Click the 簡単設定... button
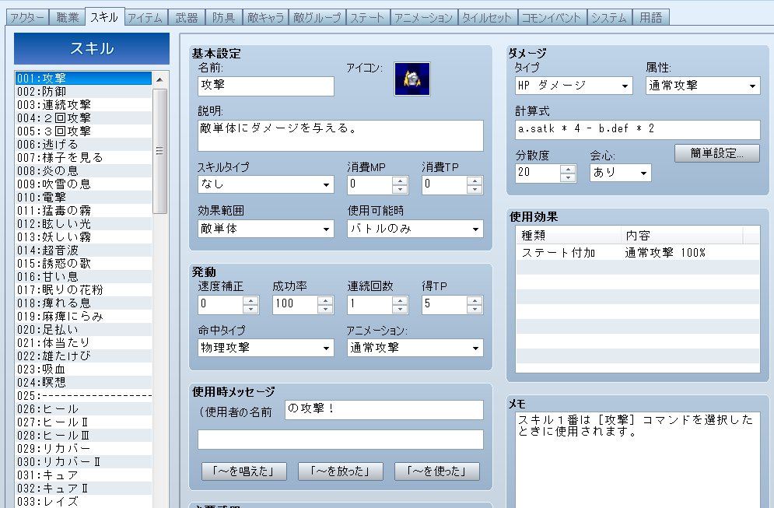This screenshot has height=508, width=774. click(x=717, y=153)
